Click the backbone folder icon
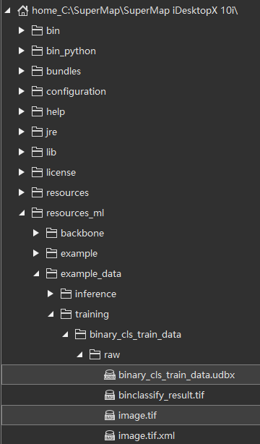260x444 pixels. (51, 234)
